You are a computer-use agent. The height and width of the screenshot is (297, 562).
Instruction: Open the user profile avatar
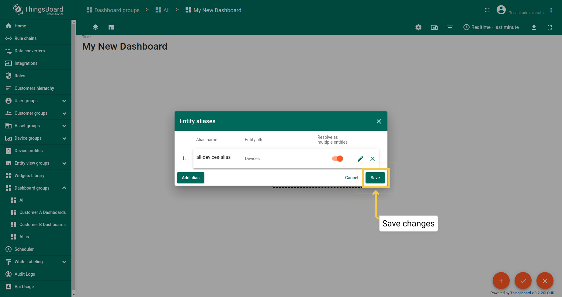tap(501, 10)
